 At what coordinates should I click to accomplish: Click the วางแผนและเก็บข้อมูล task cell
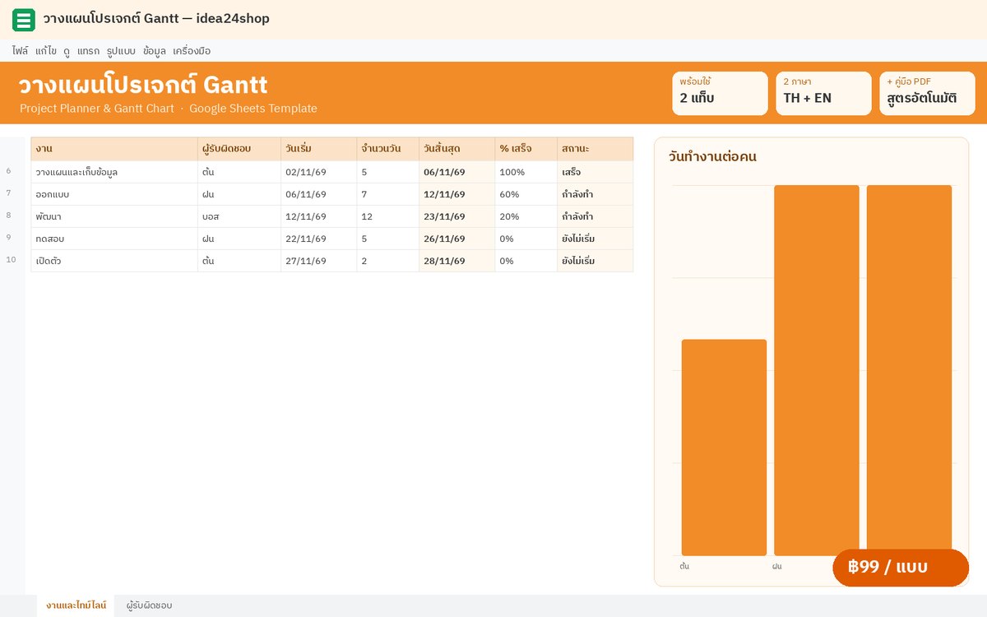pos(114,172)
